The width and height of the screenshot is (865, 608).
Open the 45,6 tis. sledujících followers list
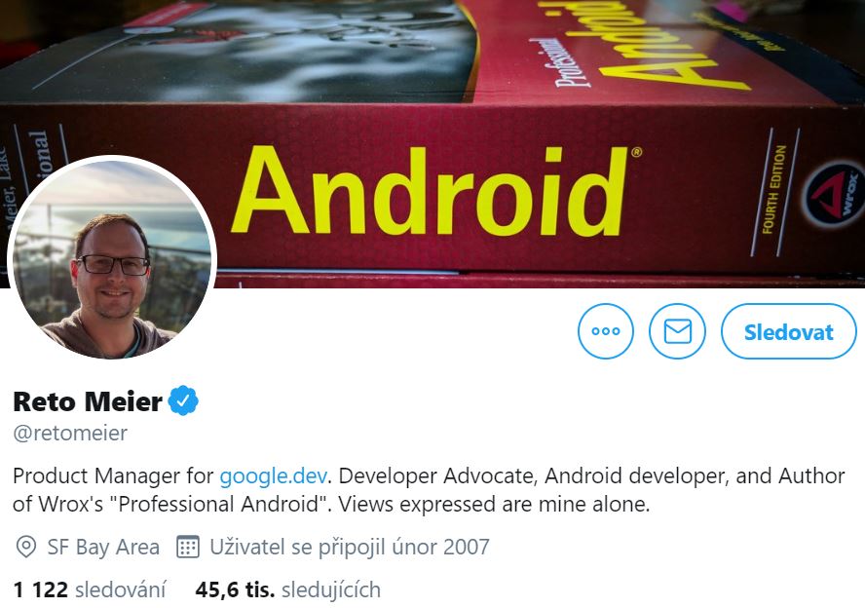click(288, 589)
